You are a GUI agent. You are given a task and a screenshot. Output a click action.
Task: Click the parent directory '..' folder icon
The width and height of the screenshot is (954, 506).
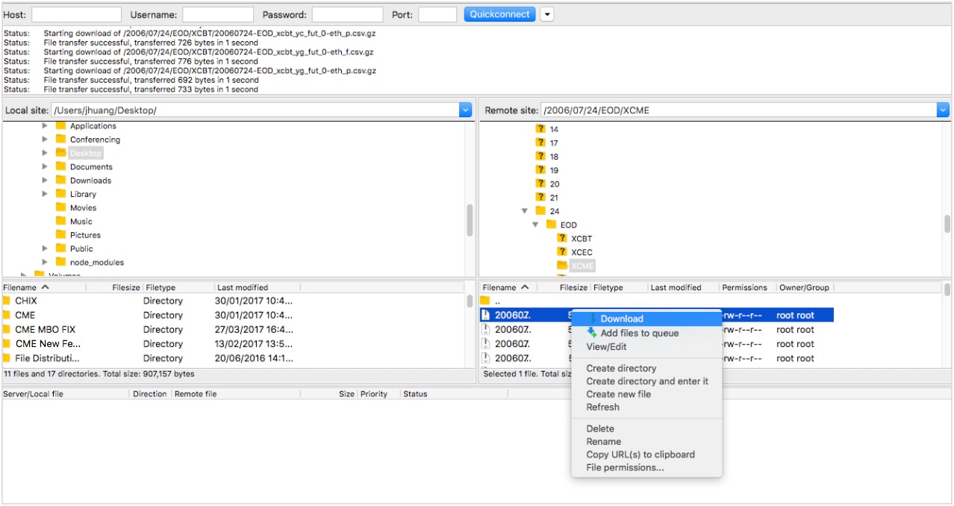point(485,301)
